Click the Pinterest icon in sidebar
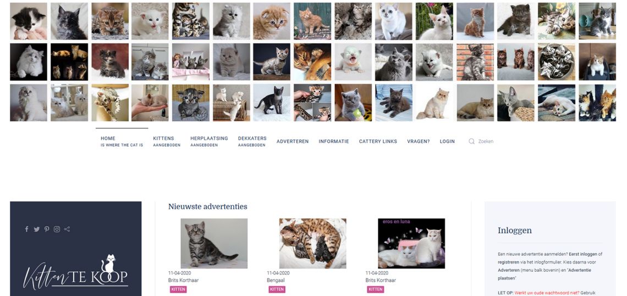The image size is (627, 296). (47, 230)
